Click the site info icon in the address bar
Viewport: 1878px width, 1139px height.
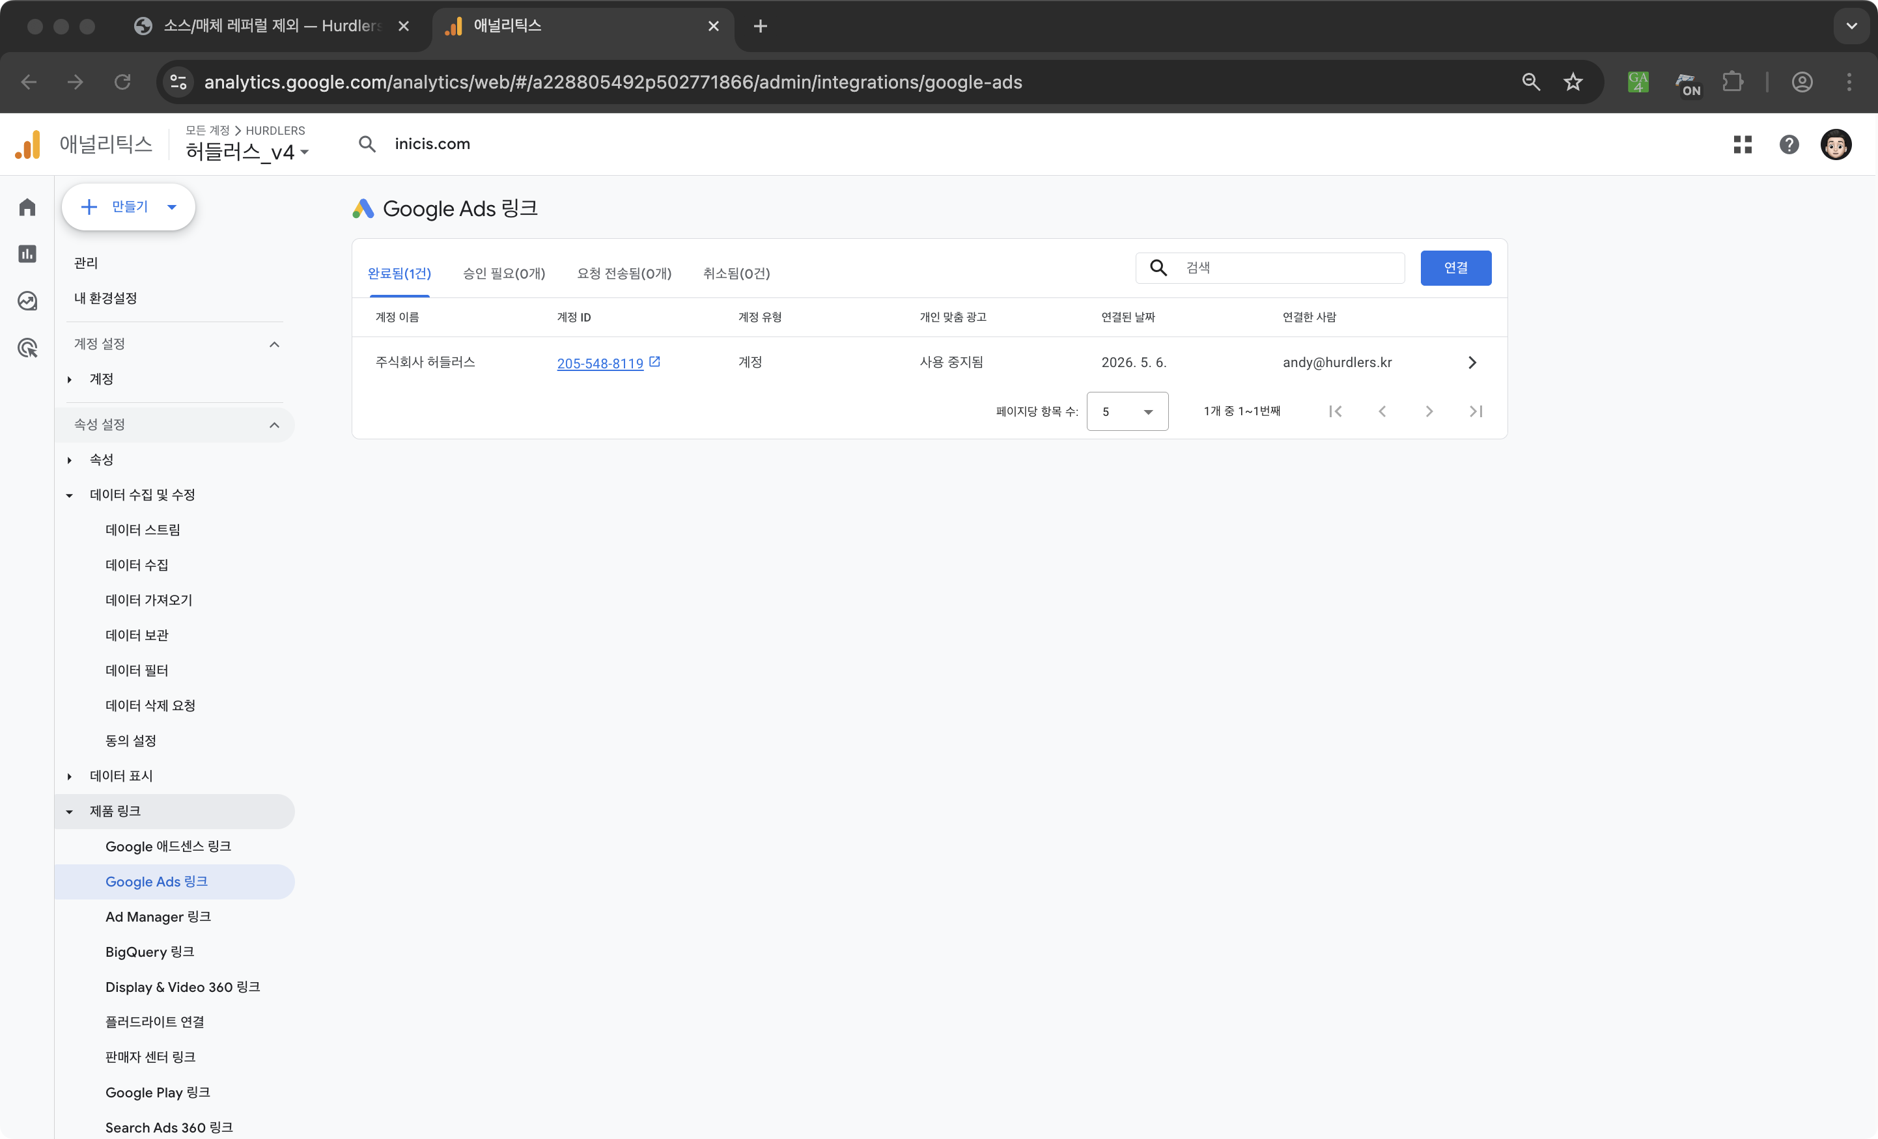click(x=178, y=81)
